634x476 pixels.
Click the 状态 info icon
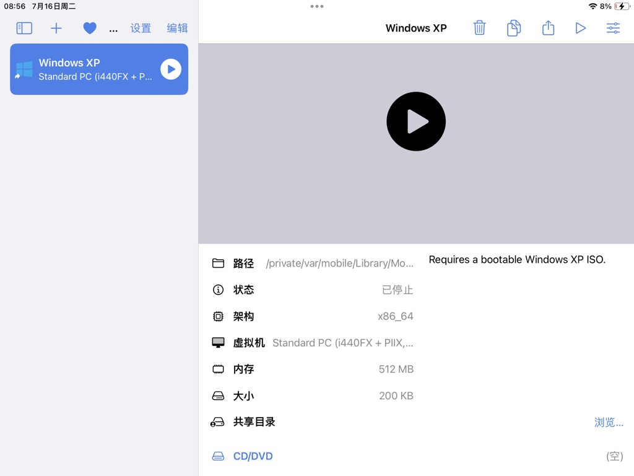click(218, 290)
